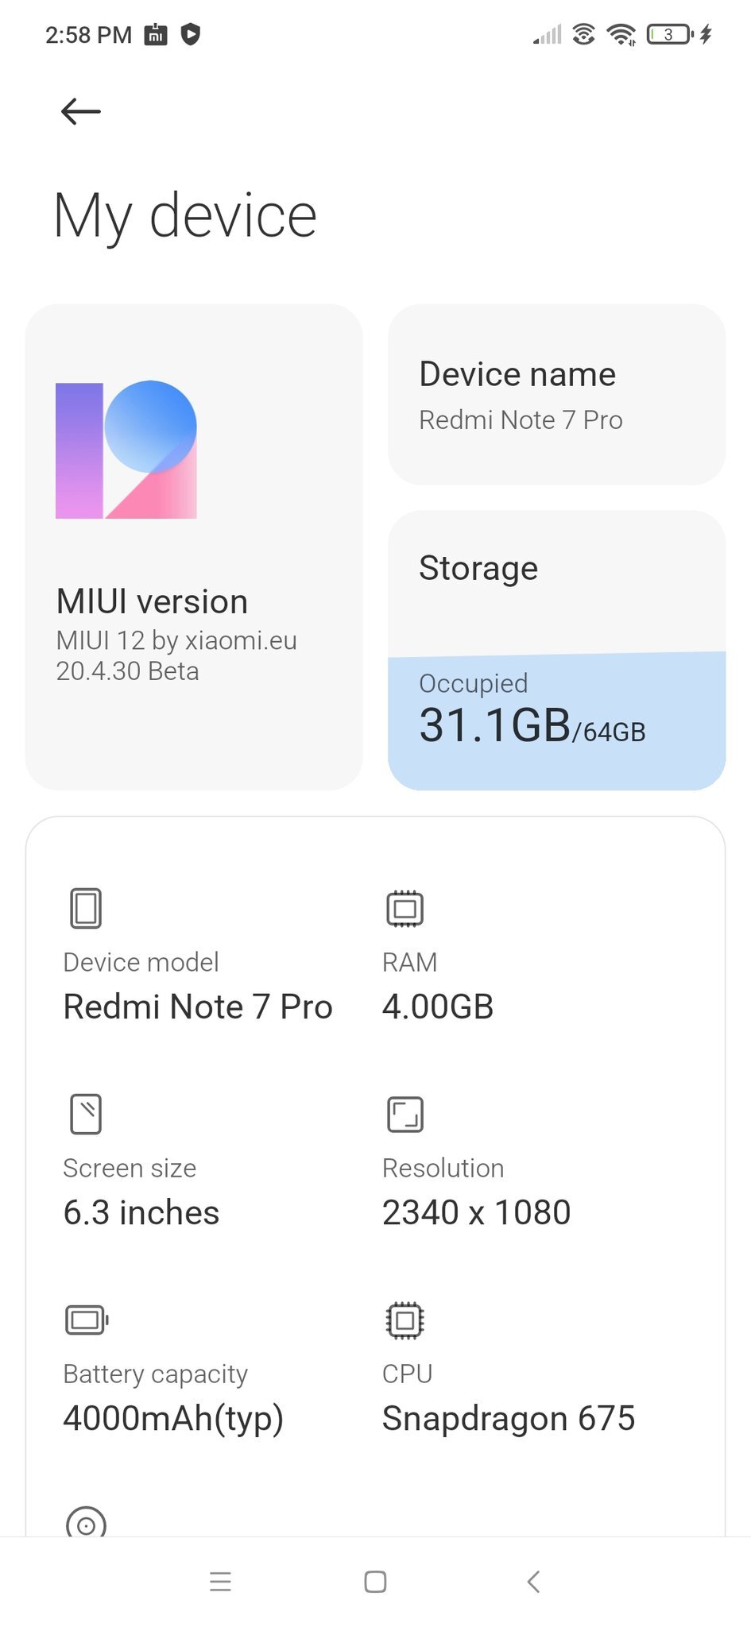Screen dimensions: 751x1627
Task: Tap the RAM chip icon
Action: pyautogui.click(x=405, y=908)
